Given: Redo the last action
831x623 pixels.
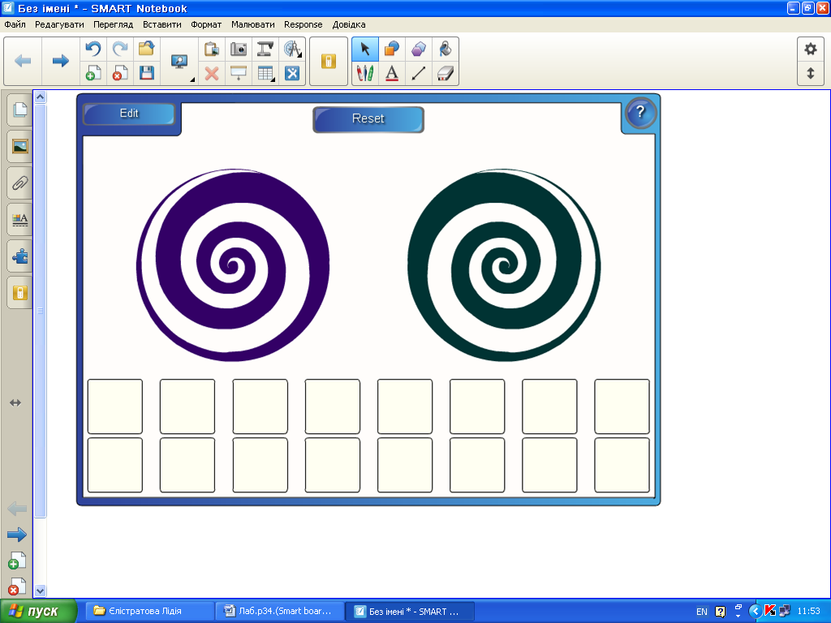Looking at the screenshot, I should point(120,49).
